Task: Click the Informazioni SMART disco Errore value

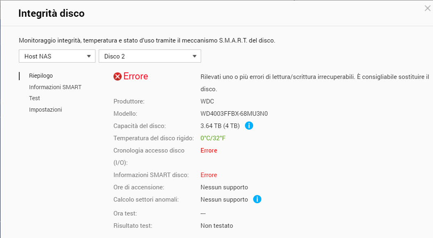Action: 209,175
